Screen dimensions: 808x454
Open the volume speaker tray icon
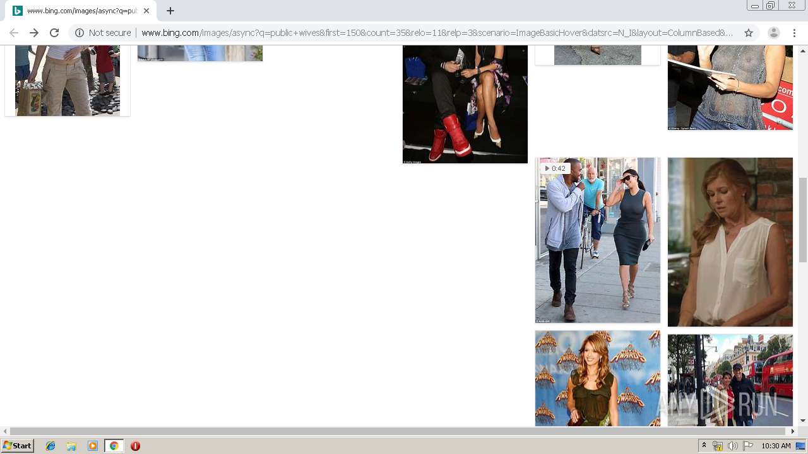733,446
